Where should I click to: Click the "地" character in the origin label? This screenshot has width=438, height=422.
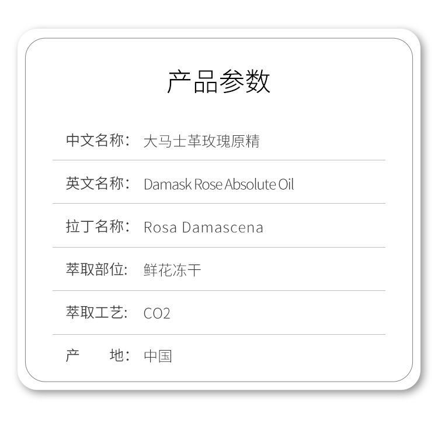(x=117, y=355)
